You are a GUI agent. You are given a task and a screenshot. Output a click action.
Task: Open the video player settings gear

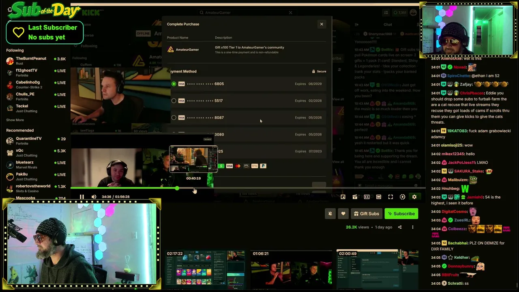(x=414, y=197)
